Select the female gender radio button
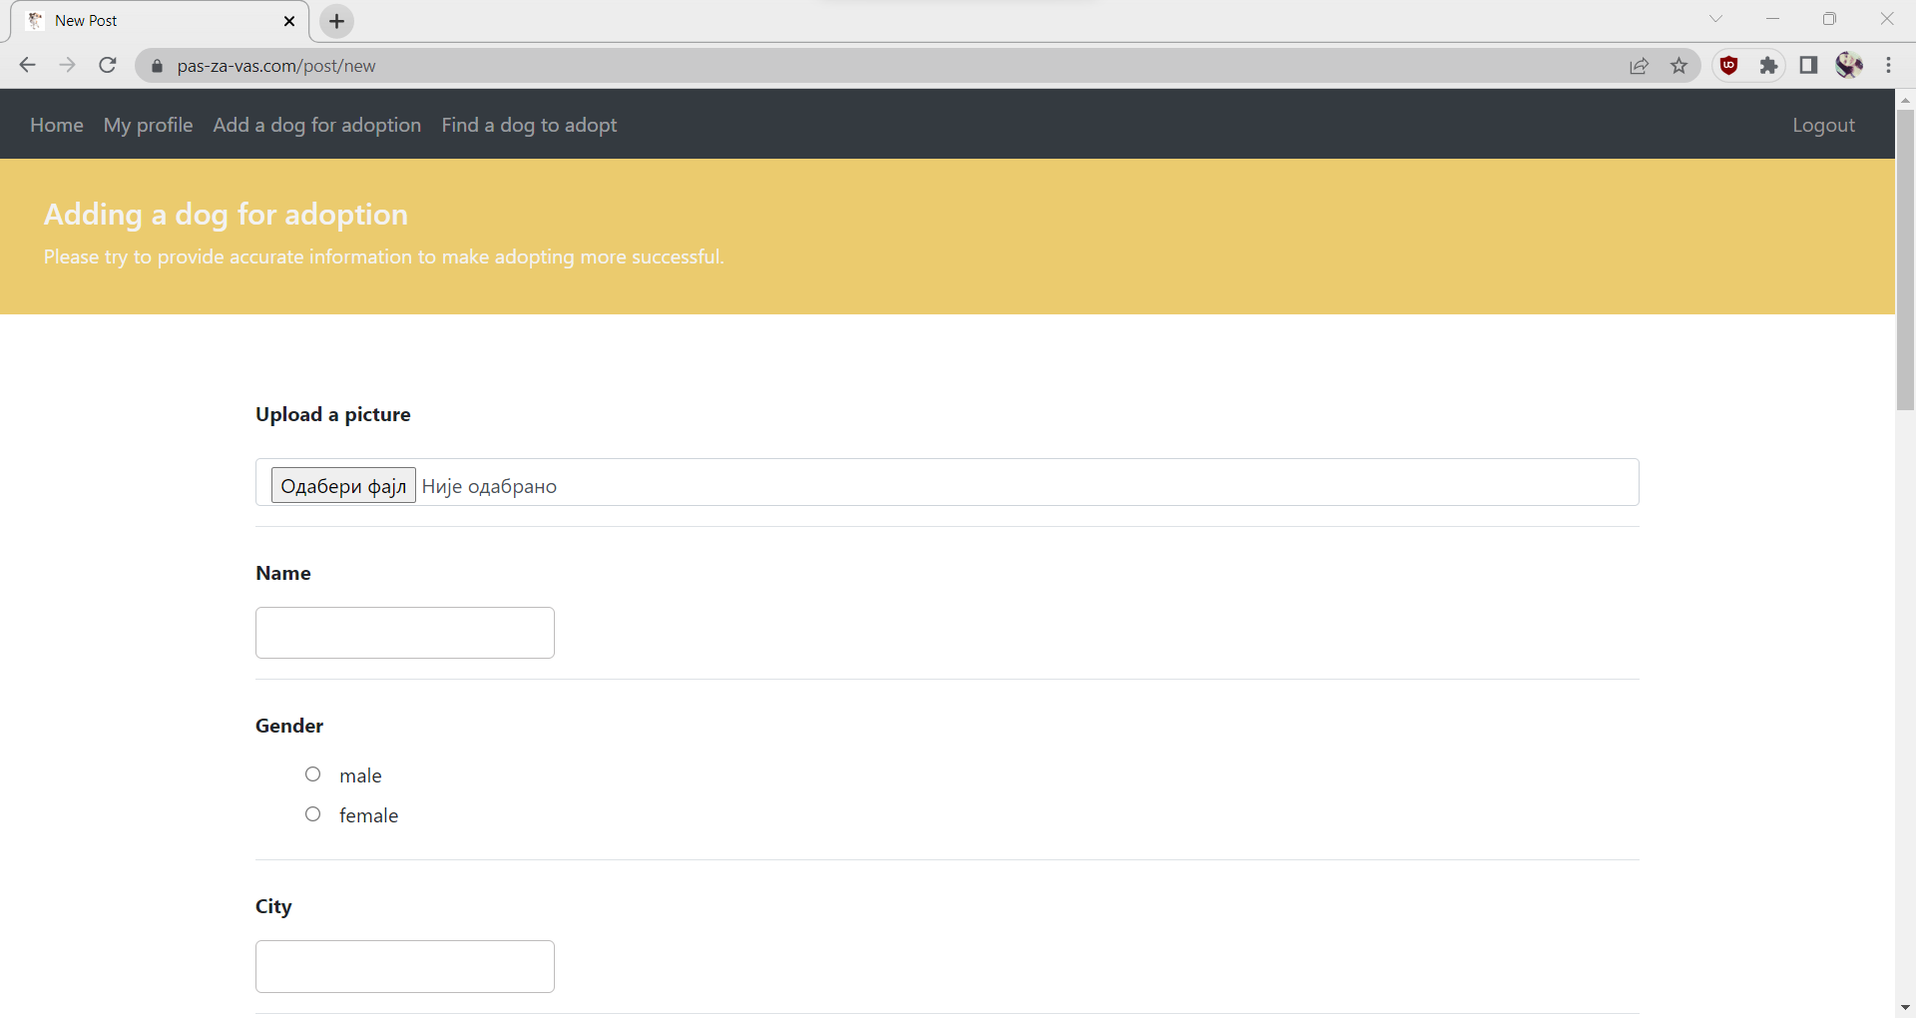Image resolution: width=1916 pixels, height=1018 pixels. [x=312, y=814]
